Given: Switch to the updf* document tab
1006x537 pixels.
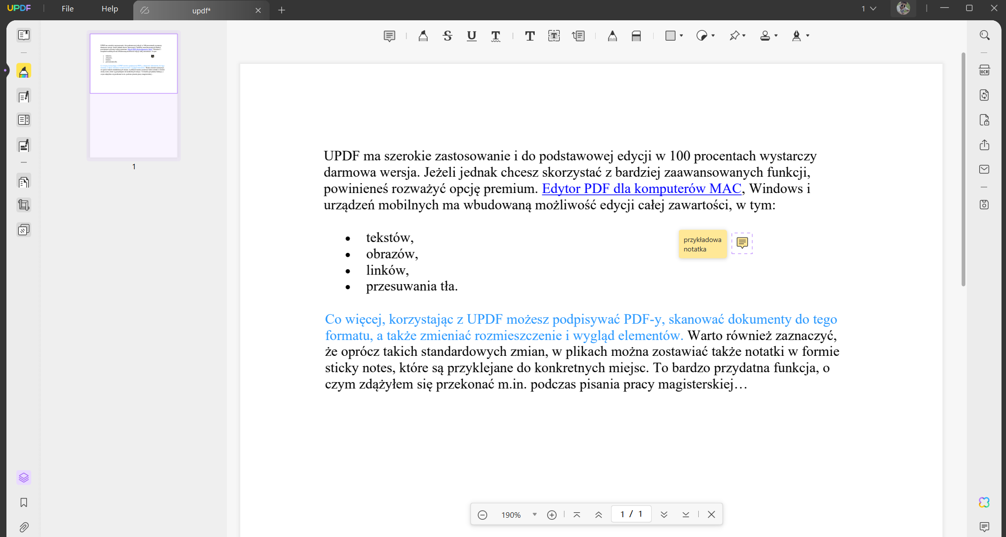Looking at the screenshot, I should (x=201, y=10).
